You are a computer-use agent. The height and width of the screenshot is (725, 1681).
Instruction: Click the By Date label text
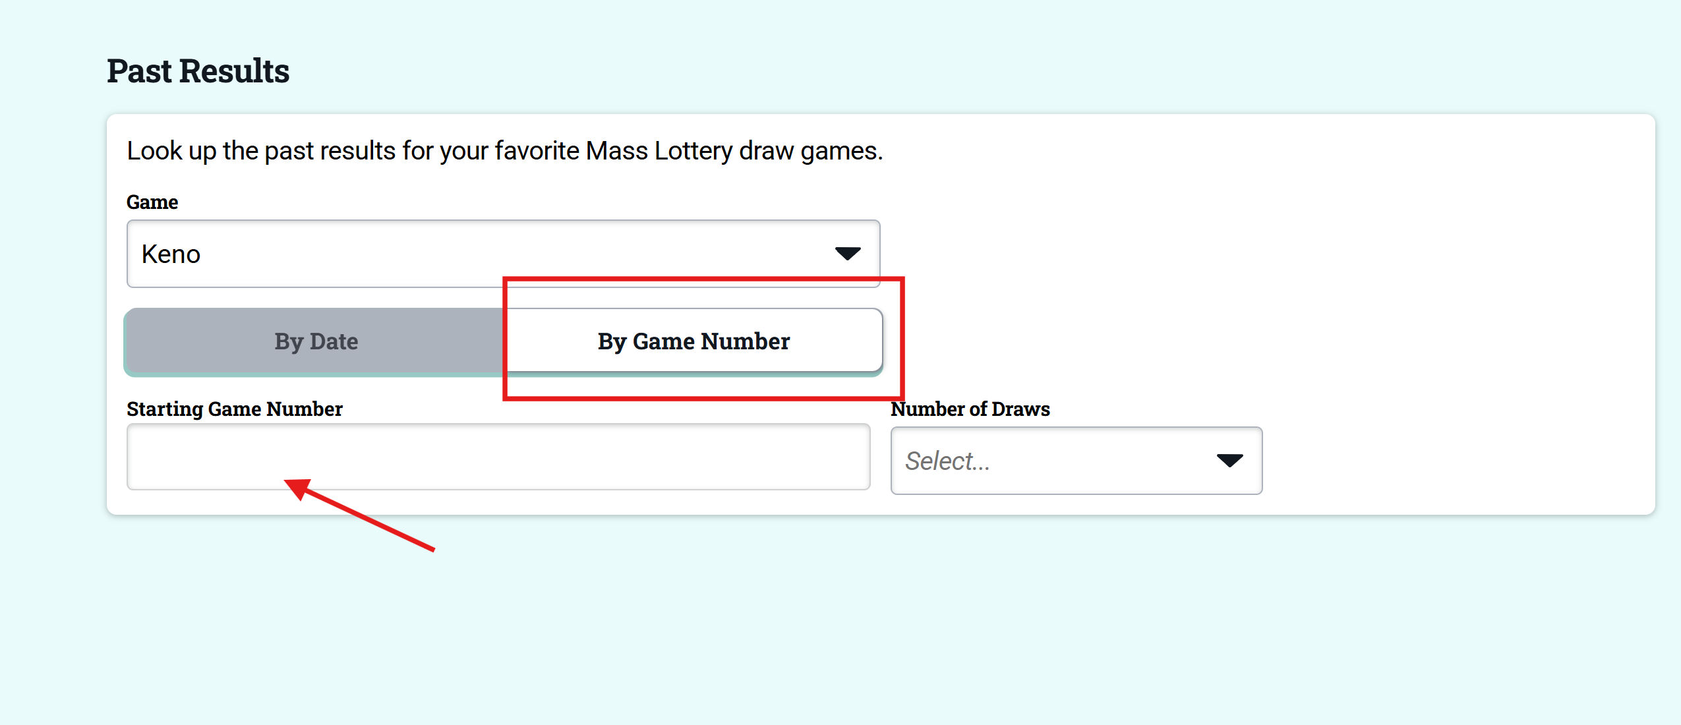coord(316,341)
